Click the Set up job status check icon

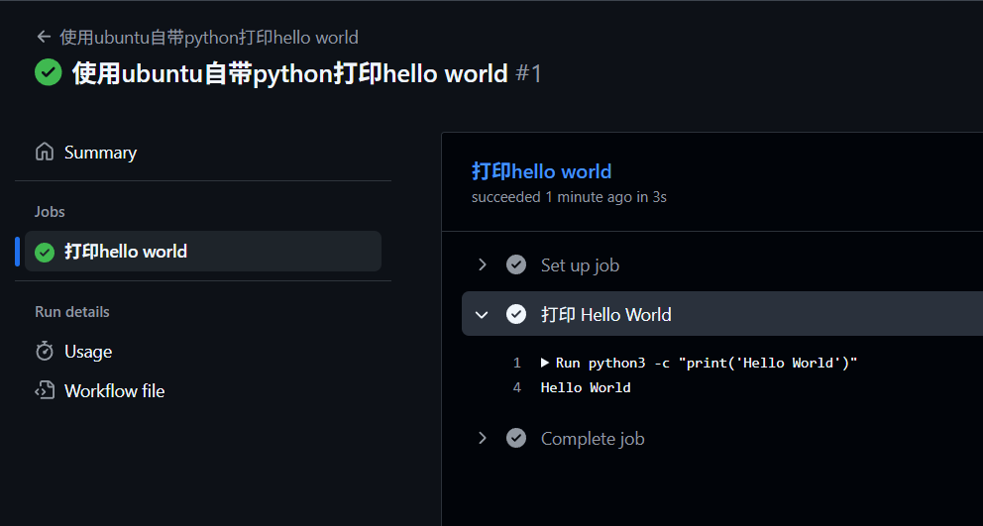(516, 264)
